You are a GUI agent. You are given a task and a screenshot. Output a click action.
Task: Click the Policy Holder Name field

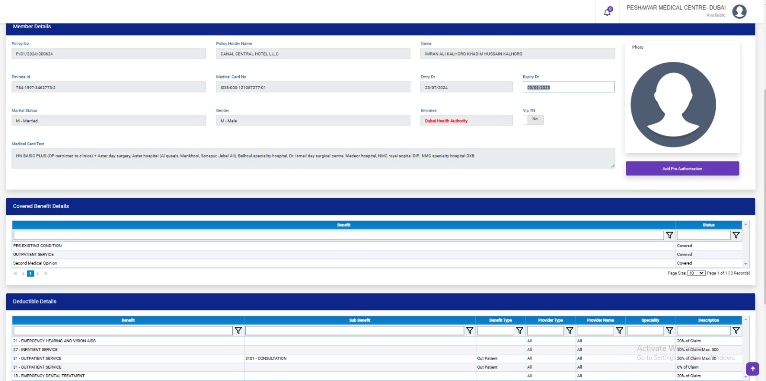(x=313, y=54)
